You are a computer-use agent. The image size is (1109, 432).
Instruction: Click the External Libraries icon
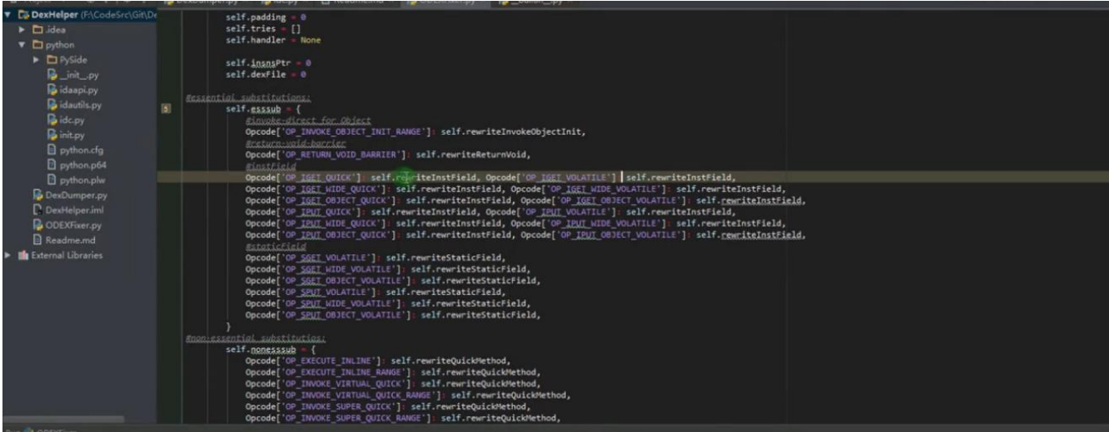(x=23, y=255)
